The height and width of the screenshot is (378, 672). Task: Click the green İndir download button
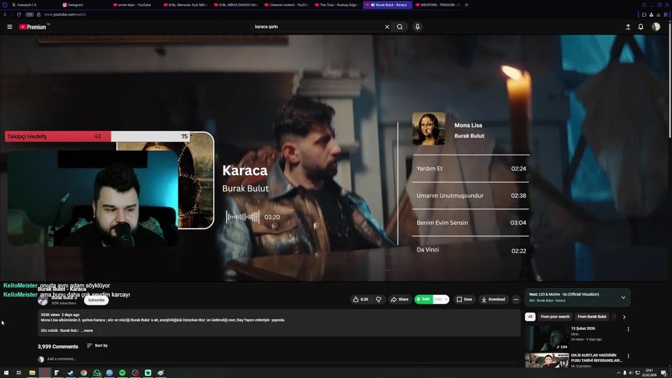coord(424,299)
